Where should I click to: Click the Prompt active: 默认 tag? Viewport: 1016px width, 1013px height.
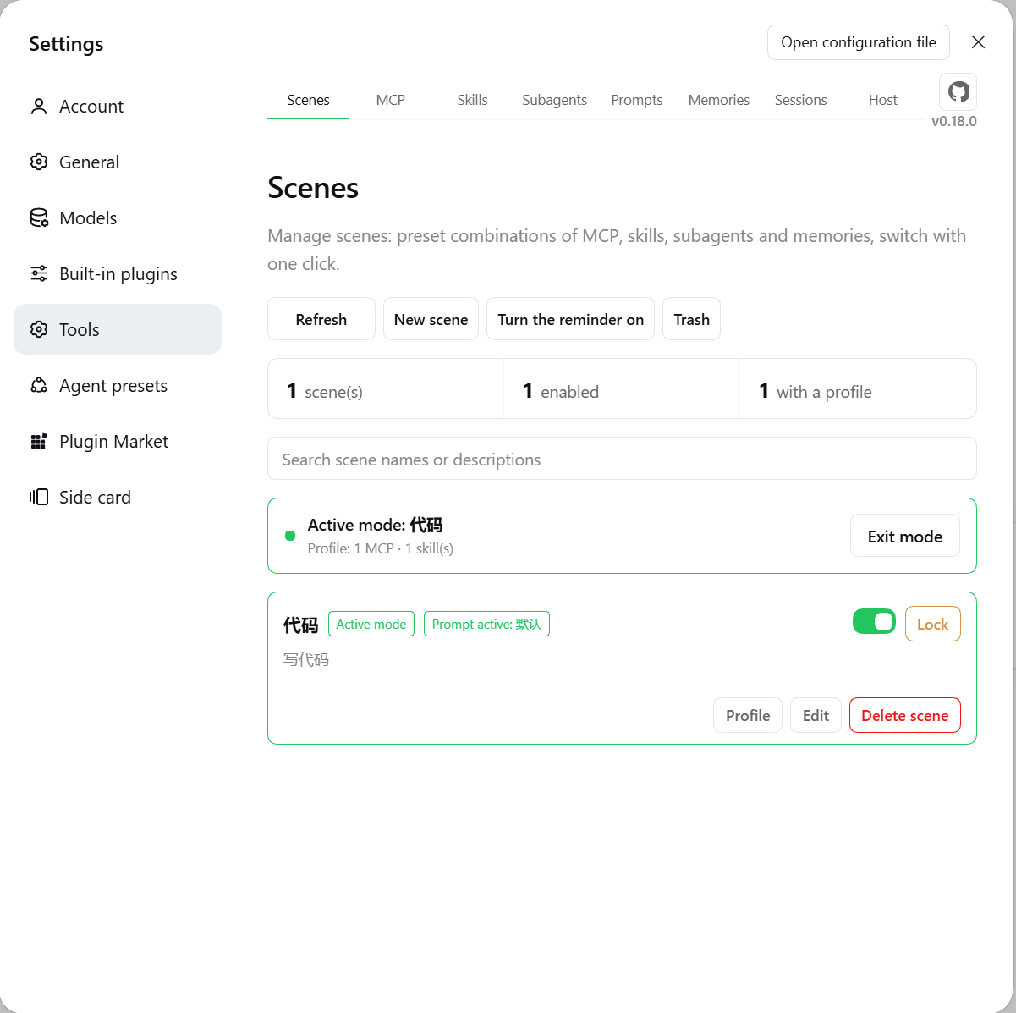[x=486, y=624]
